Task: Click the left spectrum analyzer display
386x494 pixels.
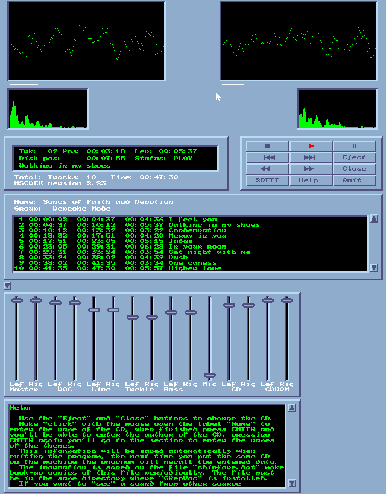Action: coord(48,109)
